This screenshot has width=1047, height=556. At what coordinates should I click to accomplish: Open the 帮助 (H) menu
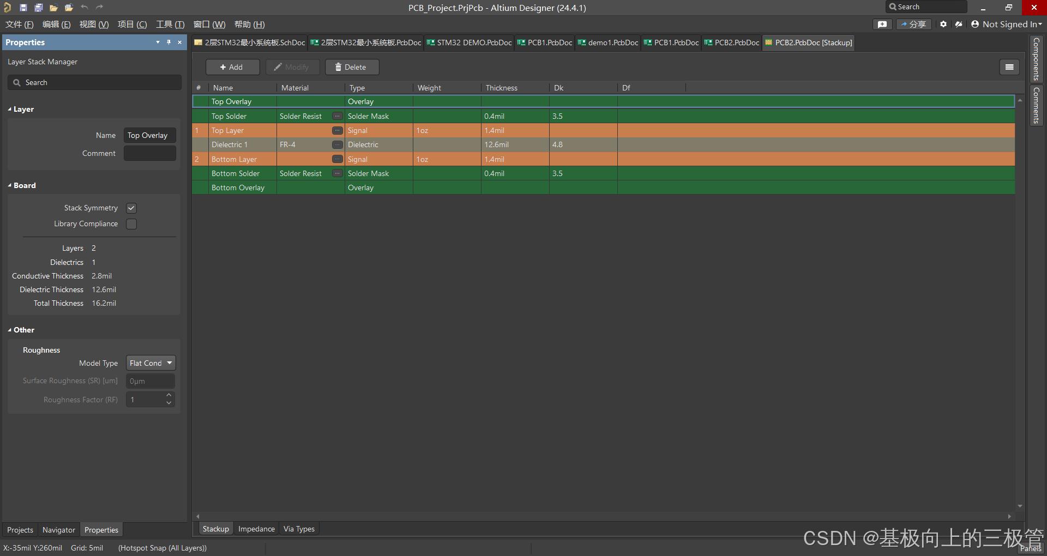click(250, 24)
